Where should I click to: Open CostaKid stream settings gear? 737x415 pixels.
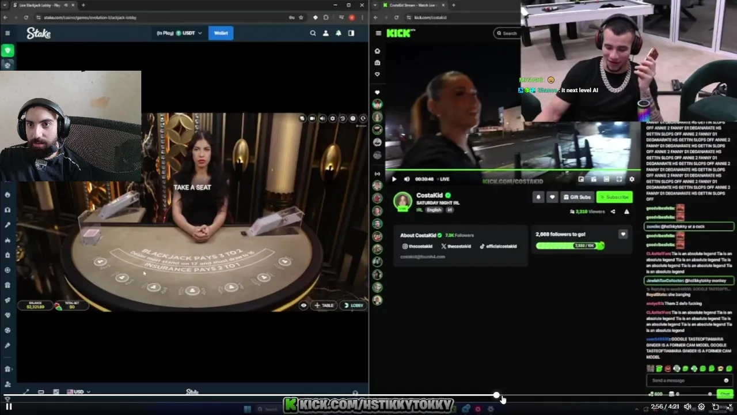tap(632, 179)
